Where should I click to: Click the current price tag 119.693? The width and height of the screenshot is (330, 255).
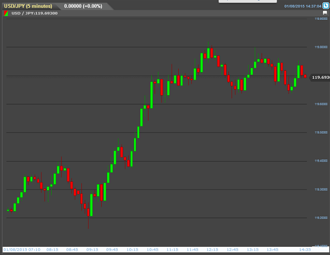[320, 77]
